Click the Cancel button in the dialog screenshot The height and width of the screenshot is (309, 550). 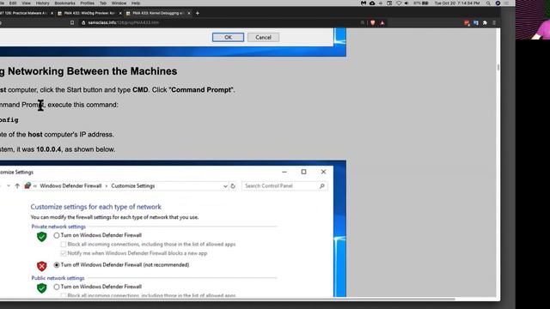pyautogui.click(x=263, y=37)
